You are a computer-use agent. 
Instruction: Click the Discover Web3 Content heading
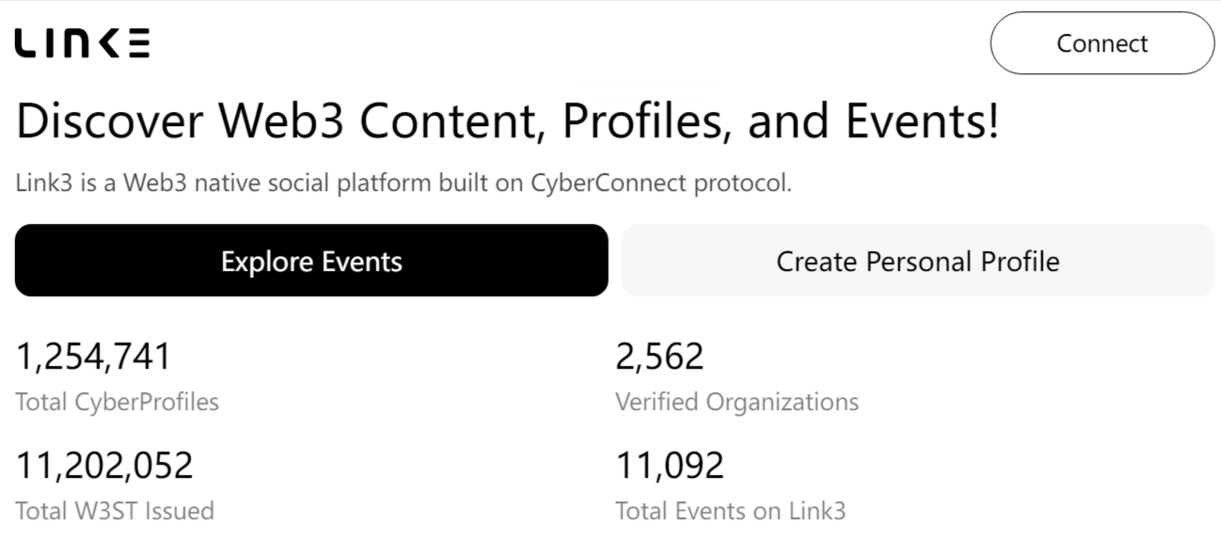(x=507, y=122)
